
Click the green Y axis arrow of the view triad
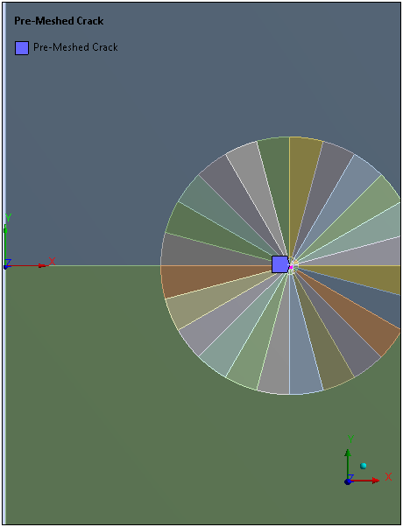pyautogui.click(x=348, y=463)
